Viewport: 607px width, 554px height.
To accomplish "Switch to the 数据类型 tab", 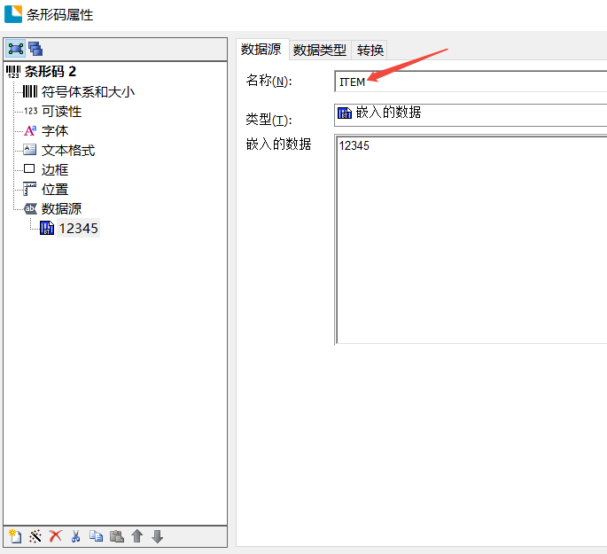I will (x=320, y=50).
